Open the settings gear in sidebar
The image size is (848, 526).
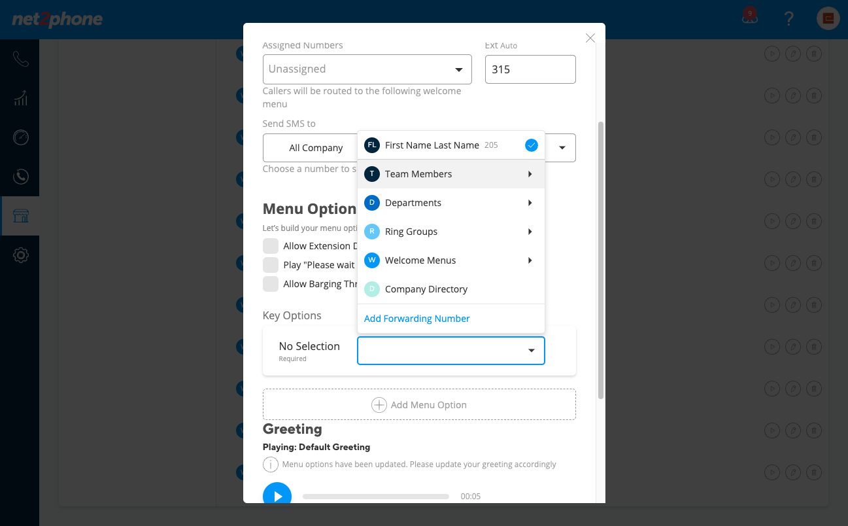20,255
